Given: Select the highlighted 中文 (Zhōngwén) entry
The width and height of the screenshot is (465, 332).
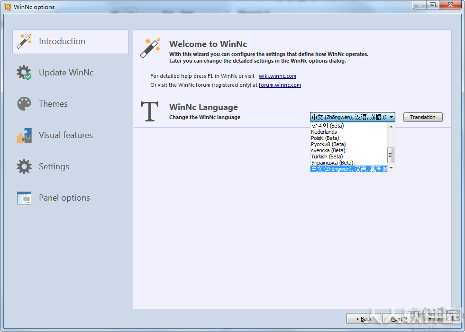Looking at the screenshot, I should [x=348, y=169].
